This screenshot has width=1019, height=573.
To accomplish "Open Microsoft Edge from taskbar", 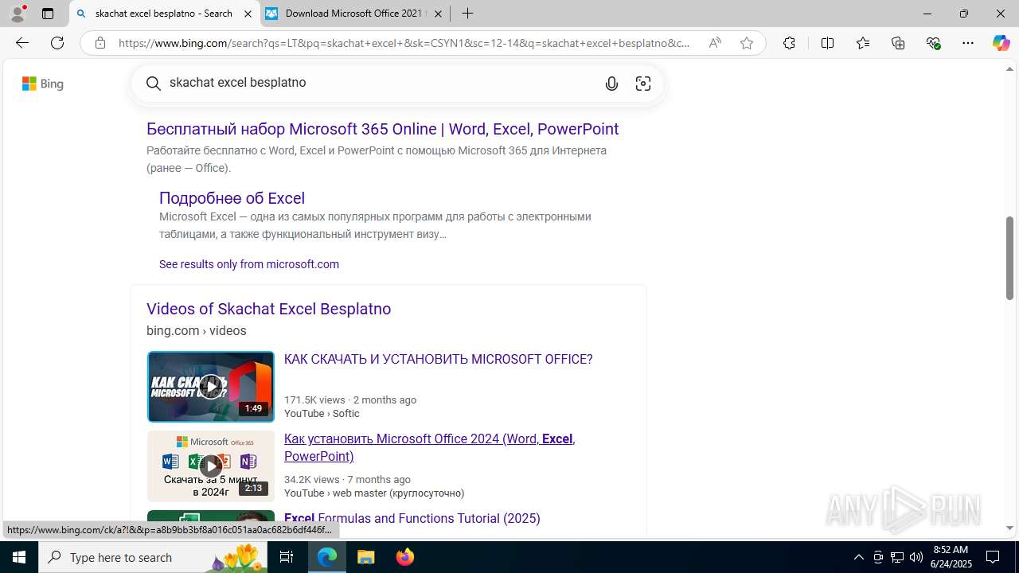I will (327, 557).
